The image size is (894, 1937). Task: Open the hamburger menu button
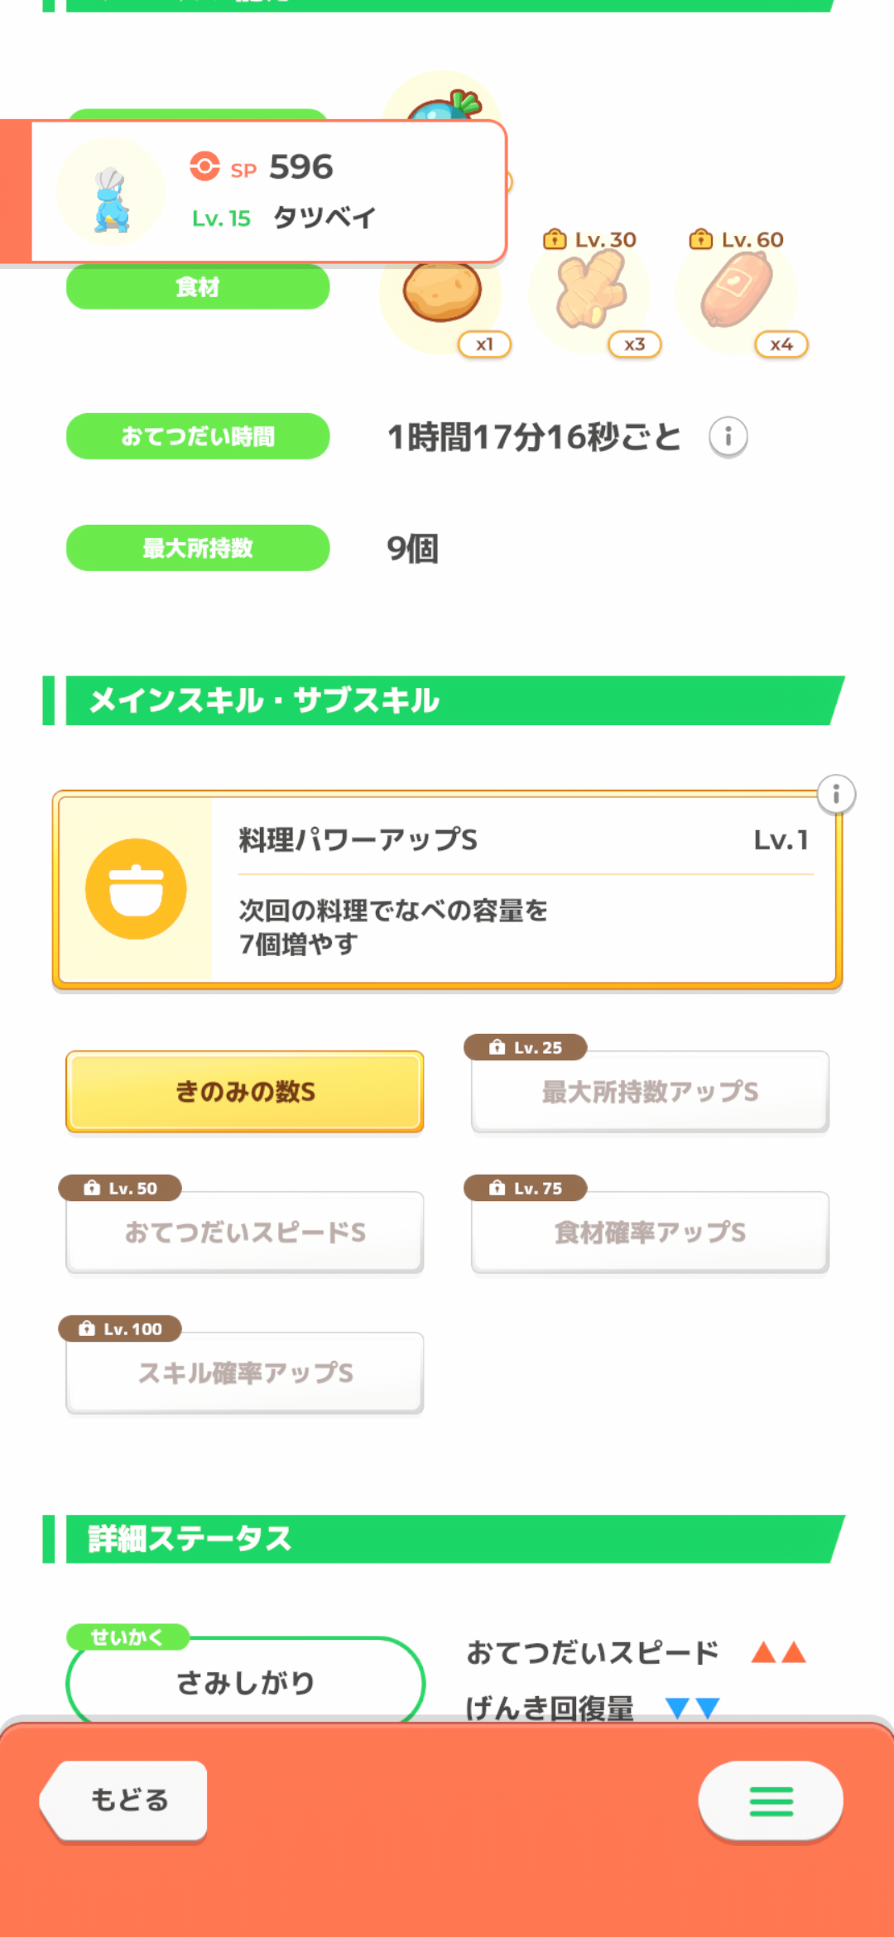pos(771,1801)
